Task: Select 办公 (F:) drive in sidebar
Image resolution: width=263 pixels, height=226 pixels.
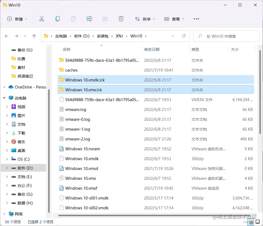Action: click(24, 185)
